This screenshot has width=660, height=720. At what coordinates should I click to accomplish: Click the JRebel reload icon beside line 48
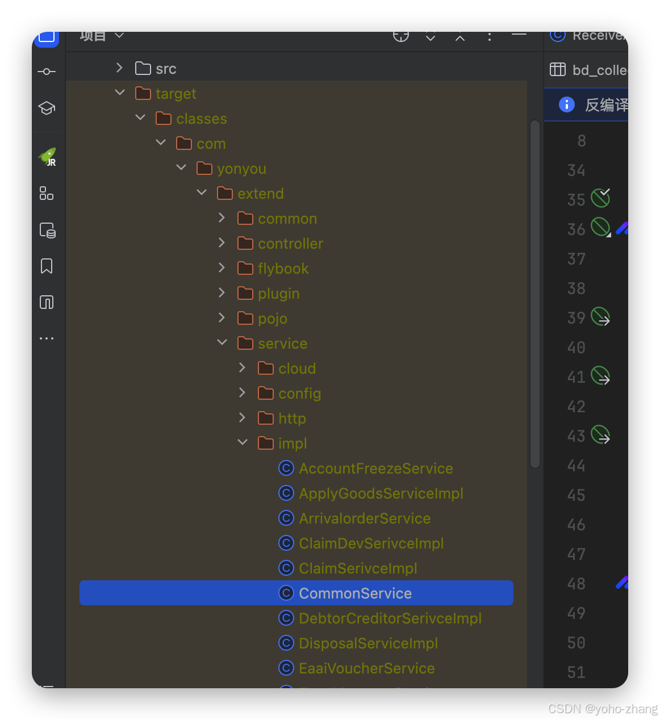click(622, 583)
